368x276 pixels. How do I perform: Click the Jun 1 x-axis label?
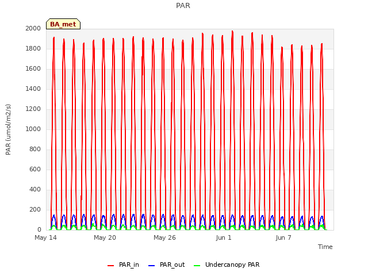pyautogui.click(x=224, y=237)
